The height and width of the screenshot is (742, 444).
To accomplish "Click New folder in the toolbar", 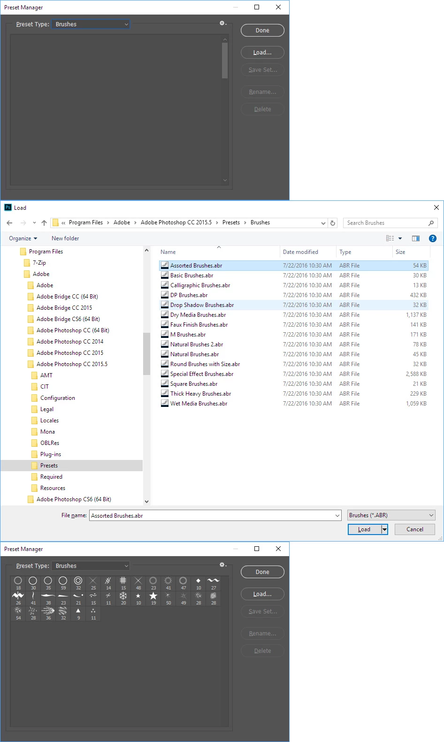I will (65, 238).
